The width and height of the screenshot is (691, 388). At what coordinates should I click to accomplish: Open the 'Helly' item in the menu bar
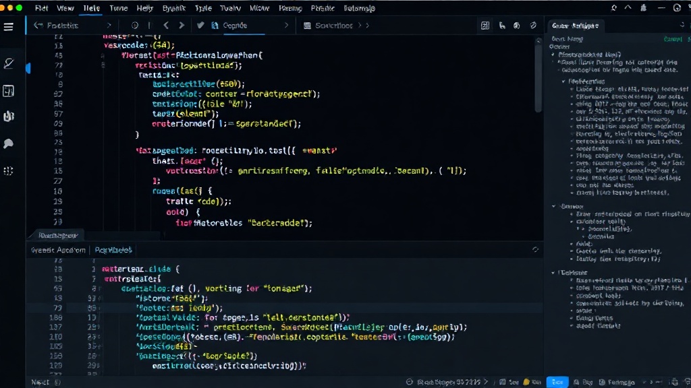pyautogui.click(x=144, y=8)
